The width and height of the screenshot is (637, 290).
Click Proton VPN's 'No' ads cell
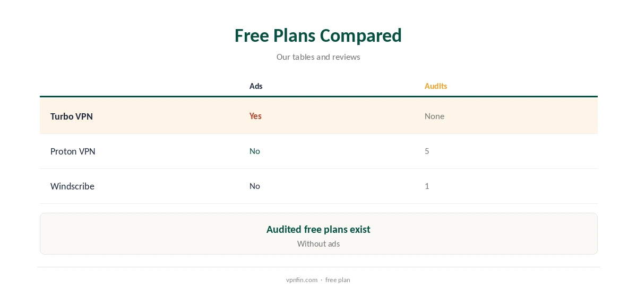(x=255, y=151)
